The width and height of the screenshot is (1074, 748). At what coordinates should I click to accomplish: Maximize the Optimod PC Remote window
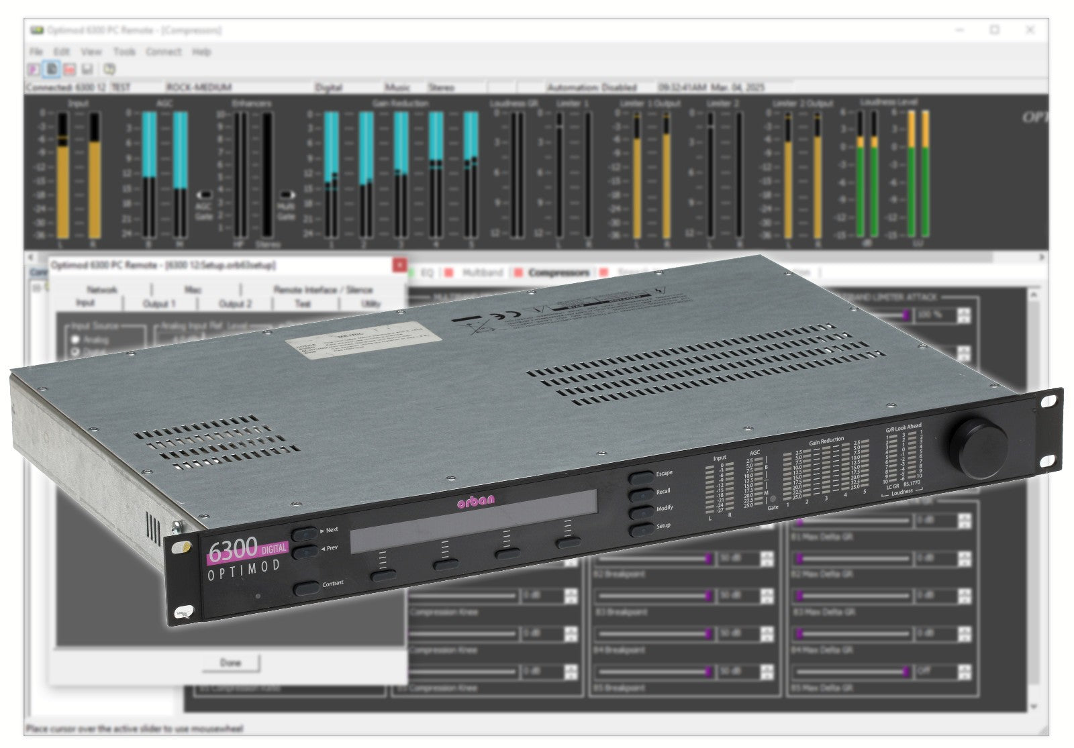[x=995, y=30]
